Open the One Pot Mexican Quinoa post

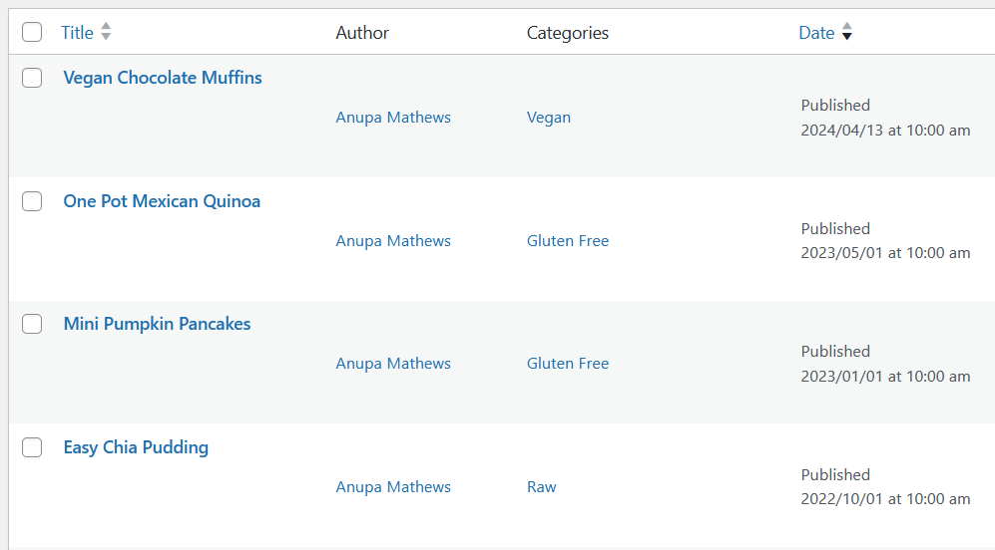coord(162,201)
